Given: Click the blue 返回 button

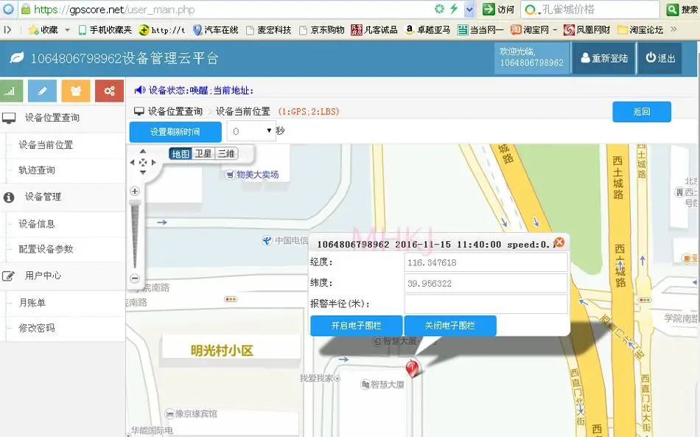Looking at the screenshot, I should click(642, 111).
